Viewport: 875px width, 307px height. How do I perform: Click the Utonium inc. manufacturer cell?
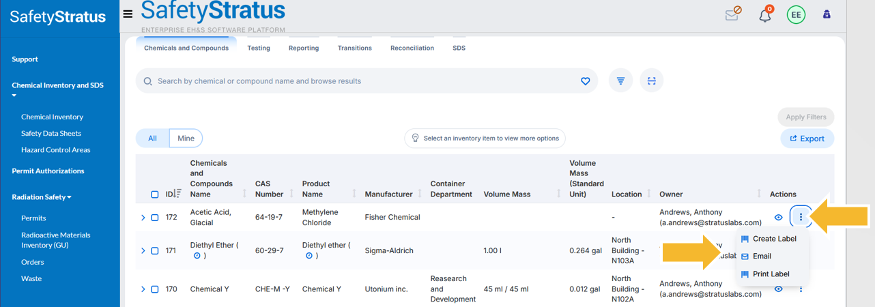(x=386, y=289)
